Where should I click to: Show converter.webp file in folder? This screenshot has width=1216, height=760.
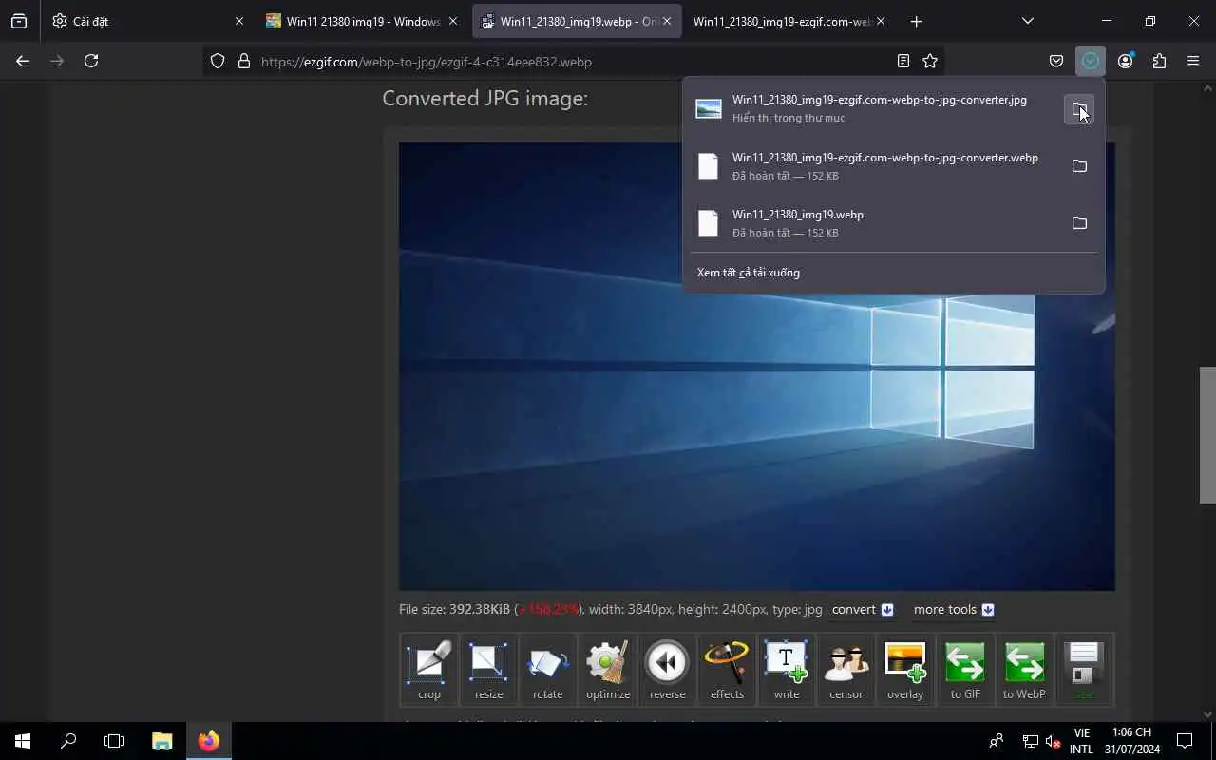1079,166
